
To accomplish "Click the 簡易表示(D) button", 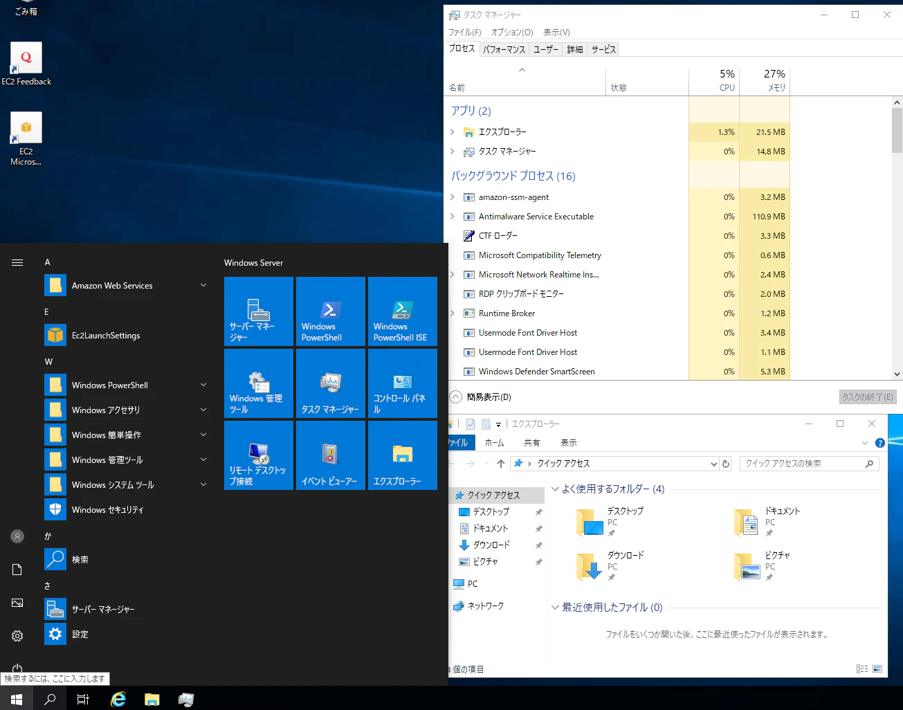I will pyautogui.click(x=481, y=397).
